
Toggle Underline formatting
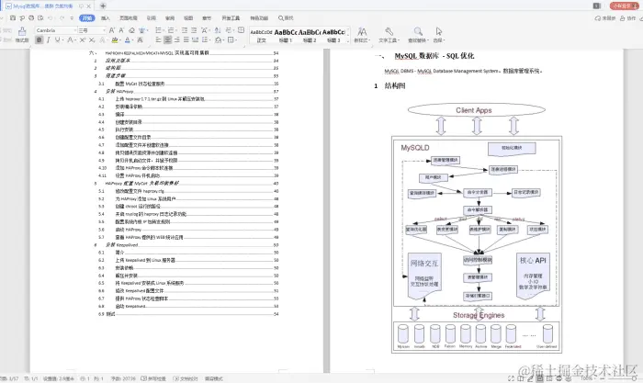tap(57, 39)
